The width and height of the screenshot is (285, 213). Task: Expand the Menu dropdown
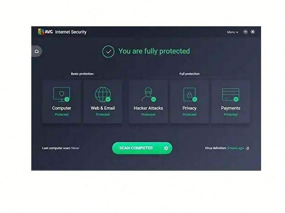click(233, 32)
